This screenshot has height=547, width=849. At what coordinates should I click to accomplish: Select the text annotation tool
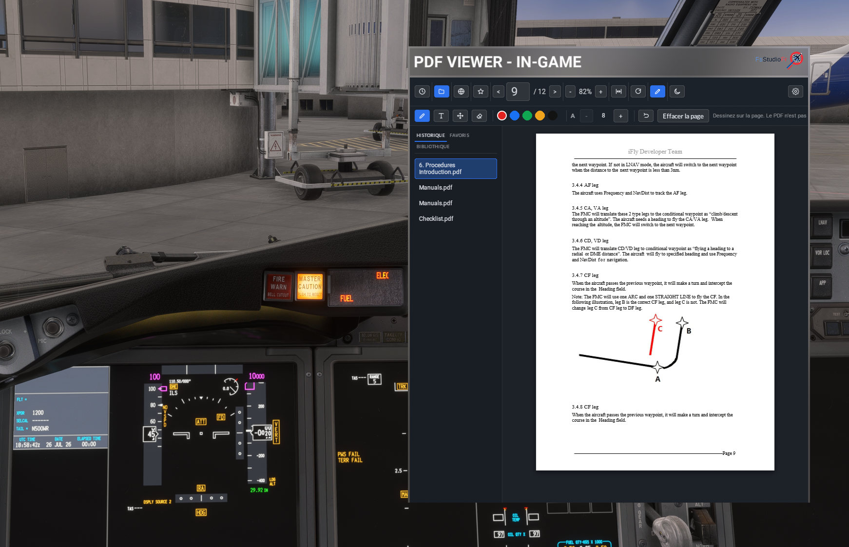(x=441, y=116)
